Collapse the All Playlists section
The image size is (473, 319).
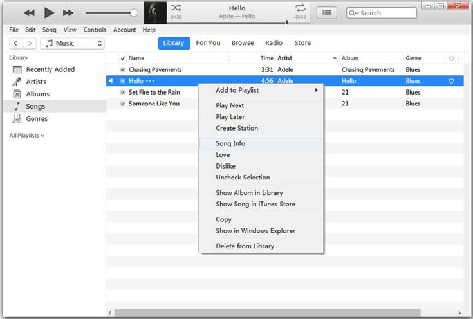27,136
